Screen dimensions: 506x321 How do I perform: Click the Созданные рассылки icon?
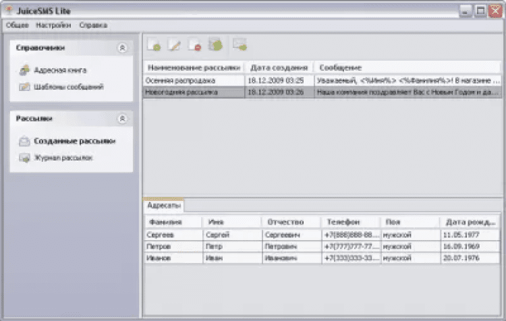24,141
